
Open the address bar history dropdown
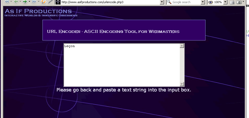click(x=162, y=2)
